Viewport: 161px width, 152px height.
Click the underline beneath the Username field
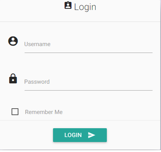click(88, 53)
